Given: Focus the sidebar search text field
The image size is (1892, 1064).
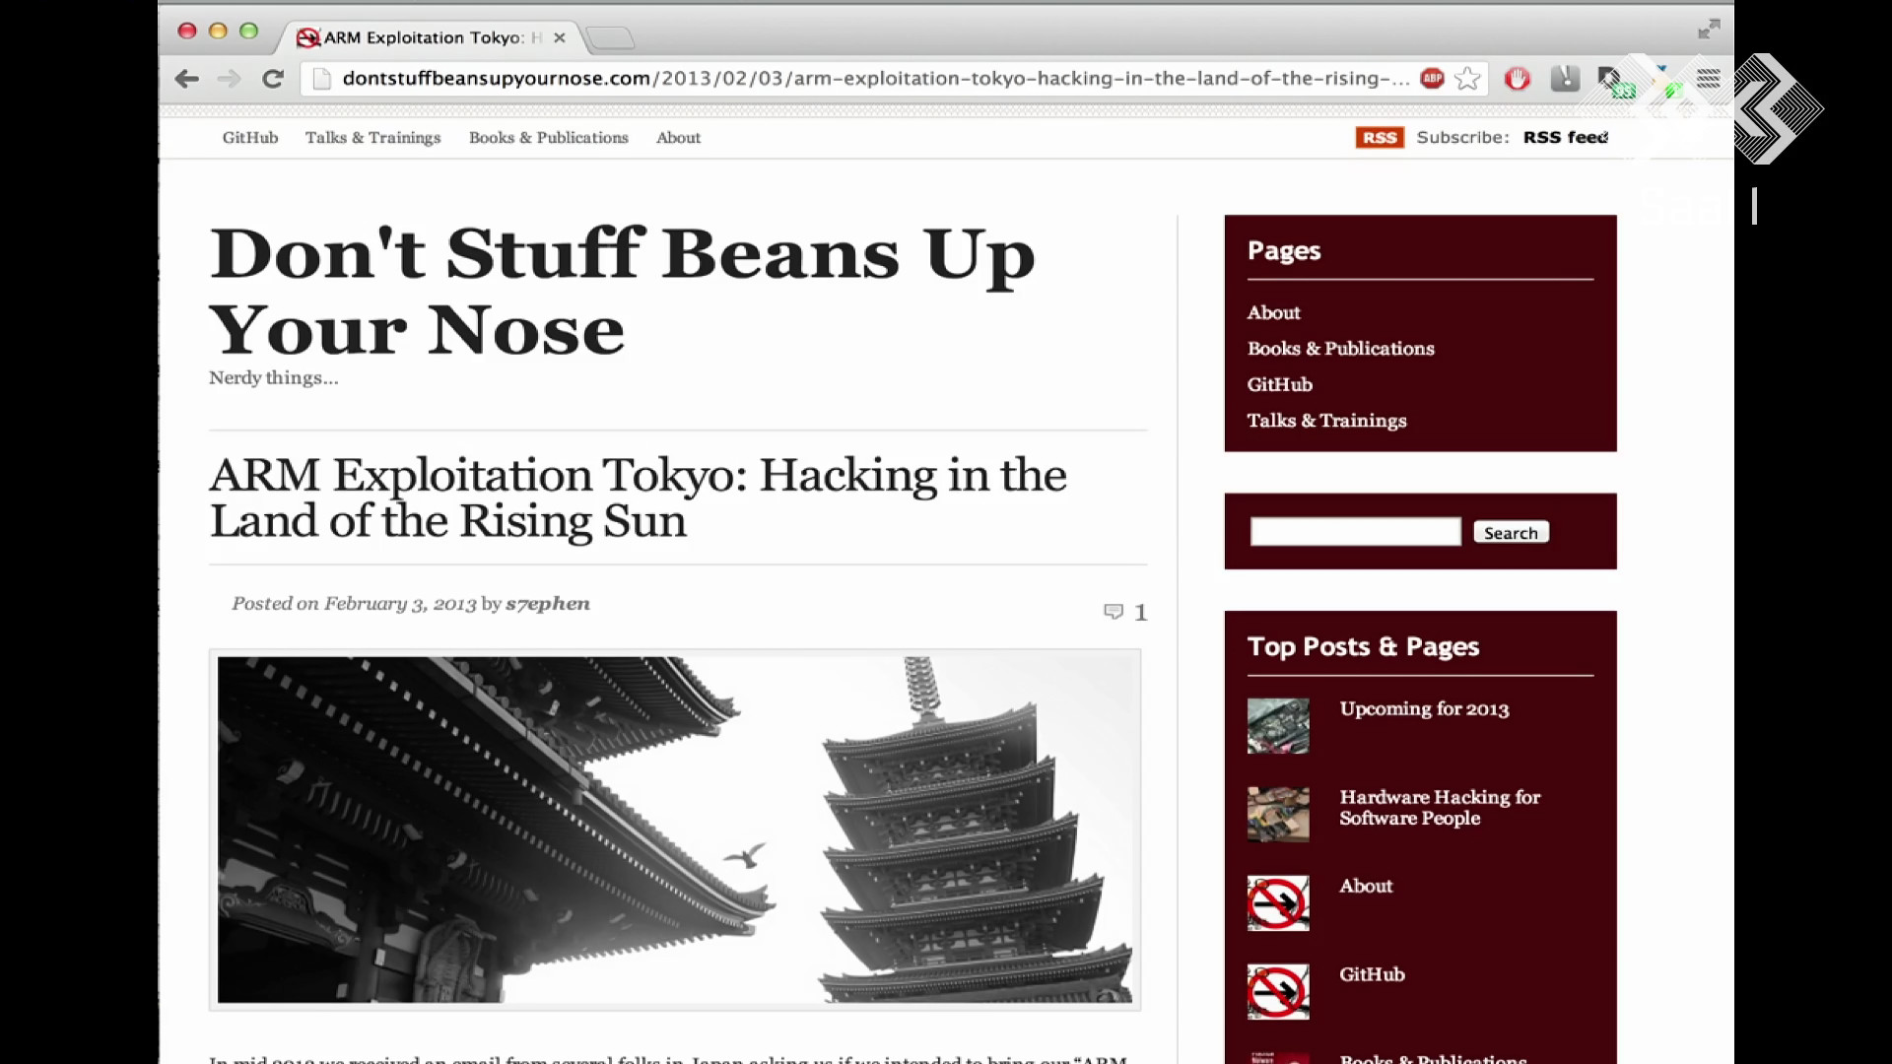Looking at the screenshot, I should click(x=1355, y=532).
